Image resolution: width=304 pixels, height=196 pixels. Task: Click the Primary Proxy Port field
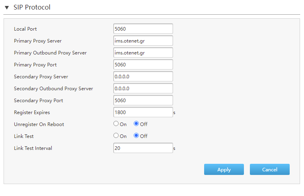tap(143, 64)
